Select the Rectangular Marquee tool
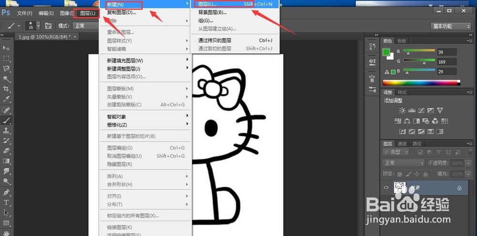Screen dimensions: 477x236 point(6,58)
